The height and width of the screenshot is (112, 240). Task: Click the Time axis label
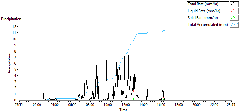[124, 110]
